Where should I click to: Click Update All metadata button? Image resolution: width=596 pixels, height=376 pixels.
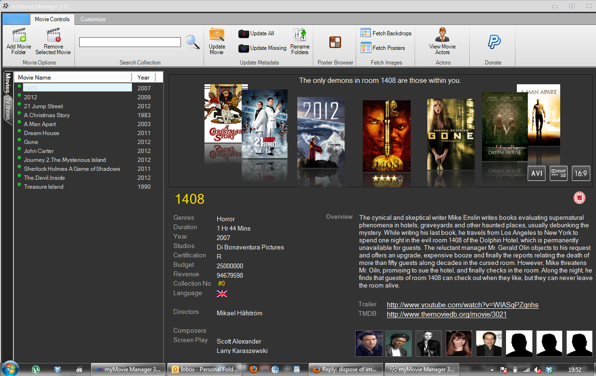coord(256,33)
